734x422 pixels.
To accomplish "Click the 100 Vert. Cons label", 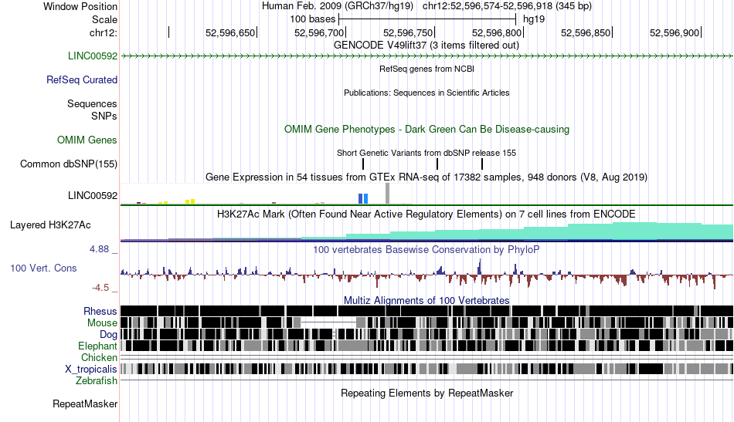I will pos(43,268).
